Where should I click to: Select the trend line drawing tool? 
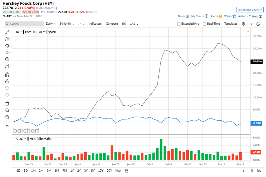click(7, 32)
